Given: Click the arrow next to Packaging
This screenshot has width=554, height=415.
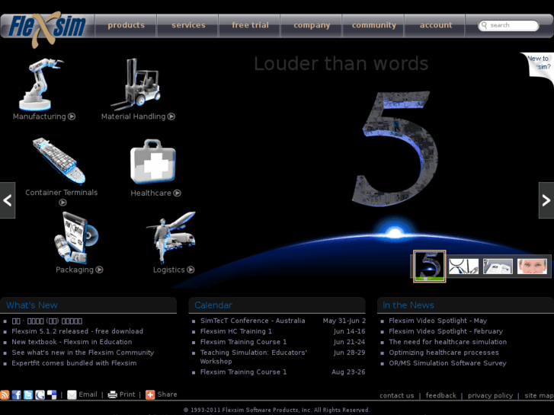Looking at the screenshot, I should tap(99, 270).
